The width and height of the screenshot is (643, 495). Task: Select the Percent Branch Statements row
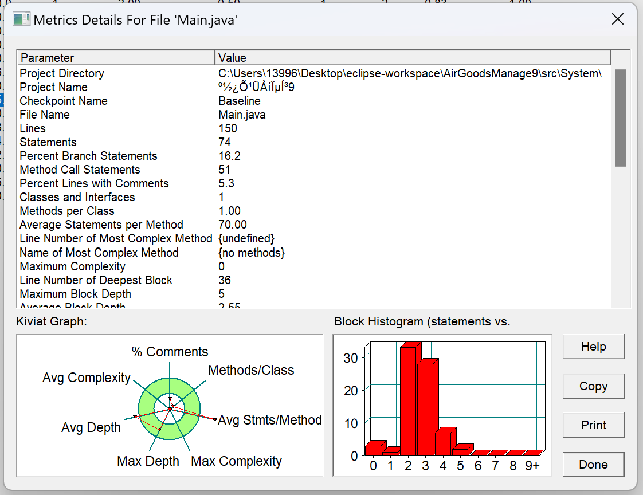tap(314, 156)
